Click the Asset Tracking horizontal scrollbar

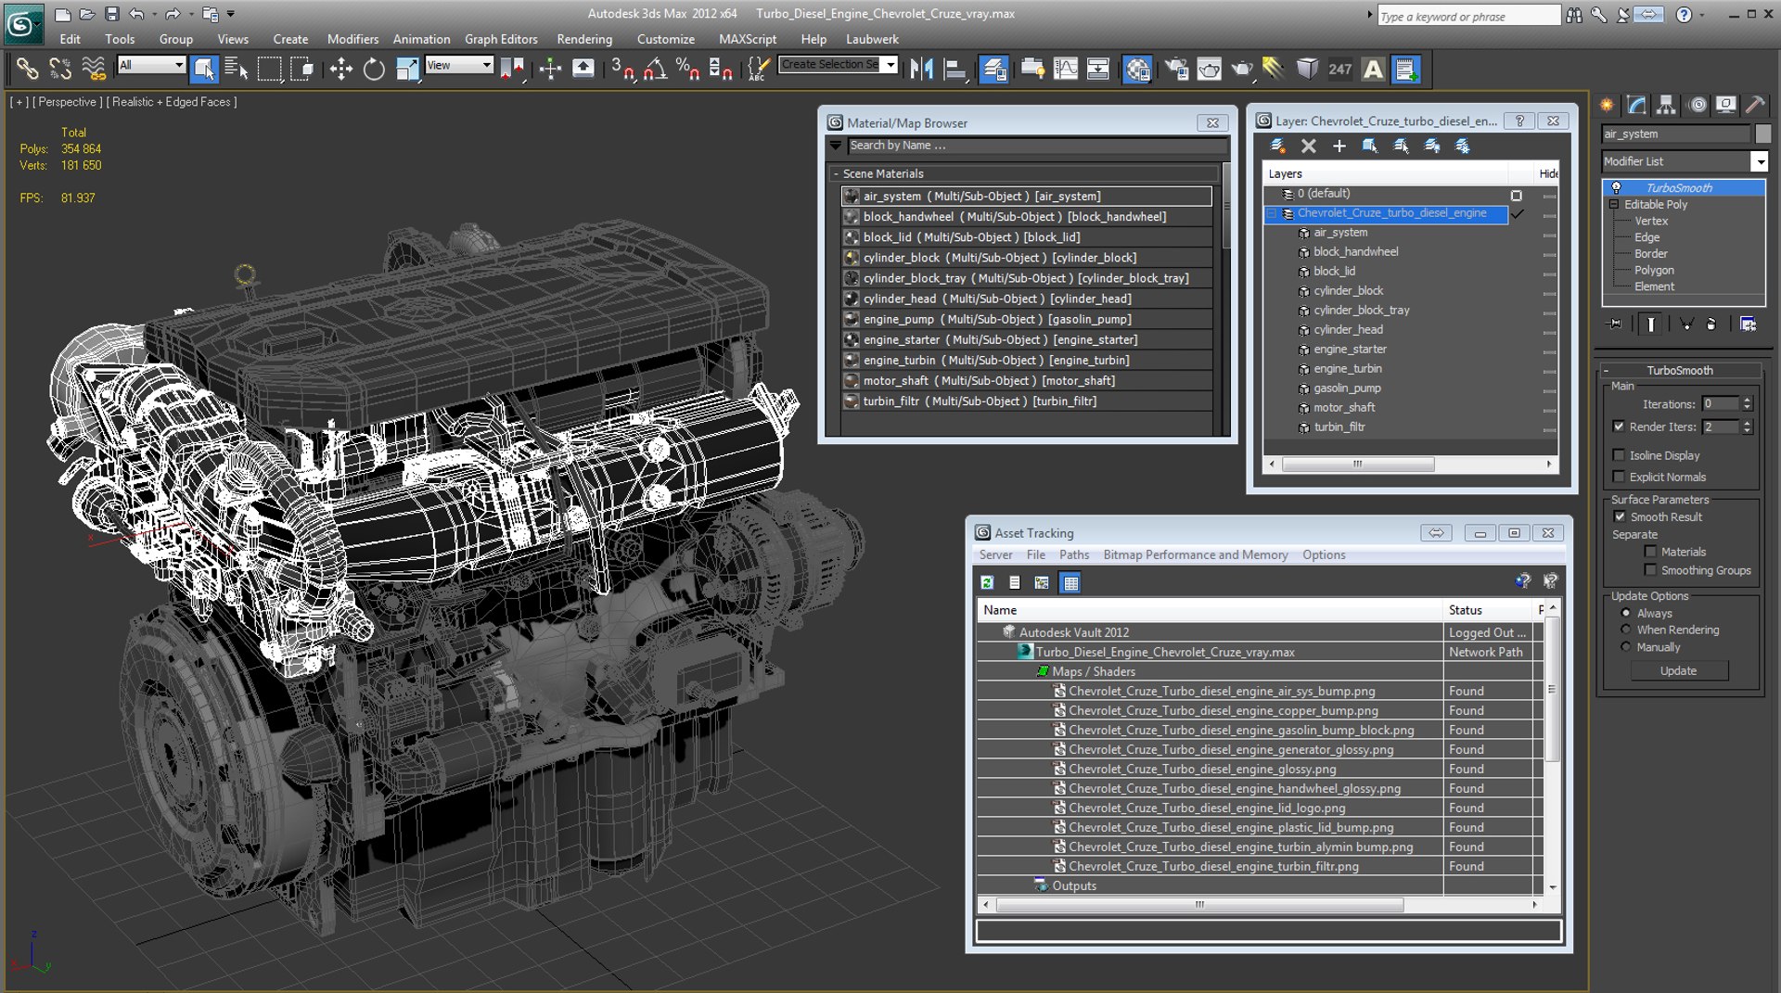pos(1199,904)
